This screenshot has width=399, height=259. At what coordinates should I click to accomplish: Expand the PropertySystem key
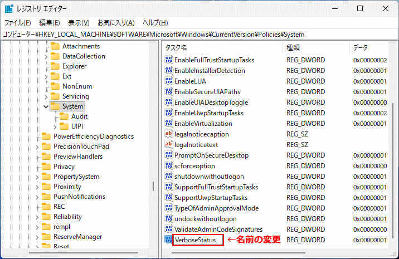37,177
